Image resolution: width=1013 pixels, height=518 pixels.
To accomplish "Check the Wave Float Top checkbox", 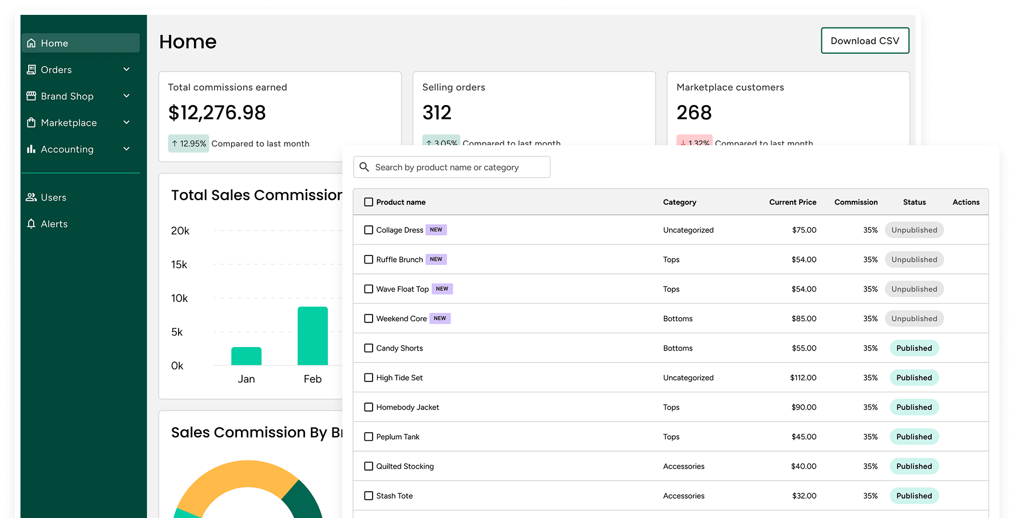I will 369,289.
